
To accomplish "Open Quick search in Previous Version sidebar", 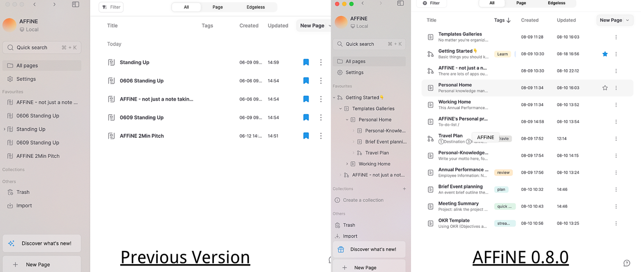I will point(42,48).
